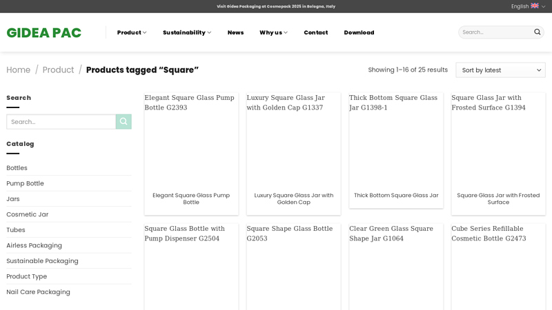The image size is (552, 310).
Task: Open the Product Type catalog category
Action: click(x=27, y=276)
